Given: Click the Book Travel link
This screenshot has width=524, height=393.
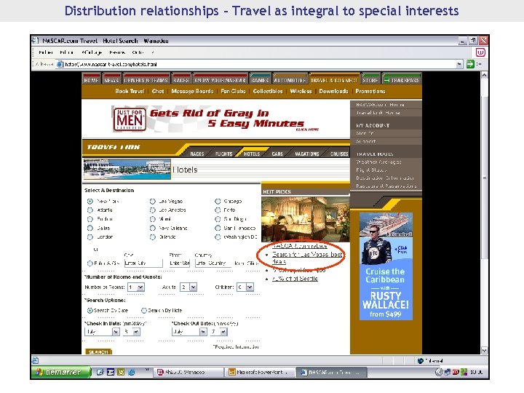Looking at the screenshot, I should 130,91.
